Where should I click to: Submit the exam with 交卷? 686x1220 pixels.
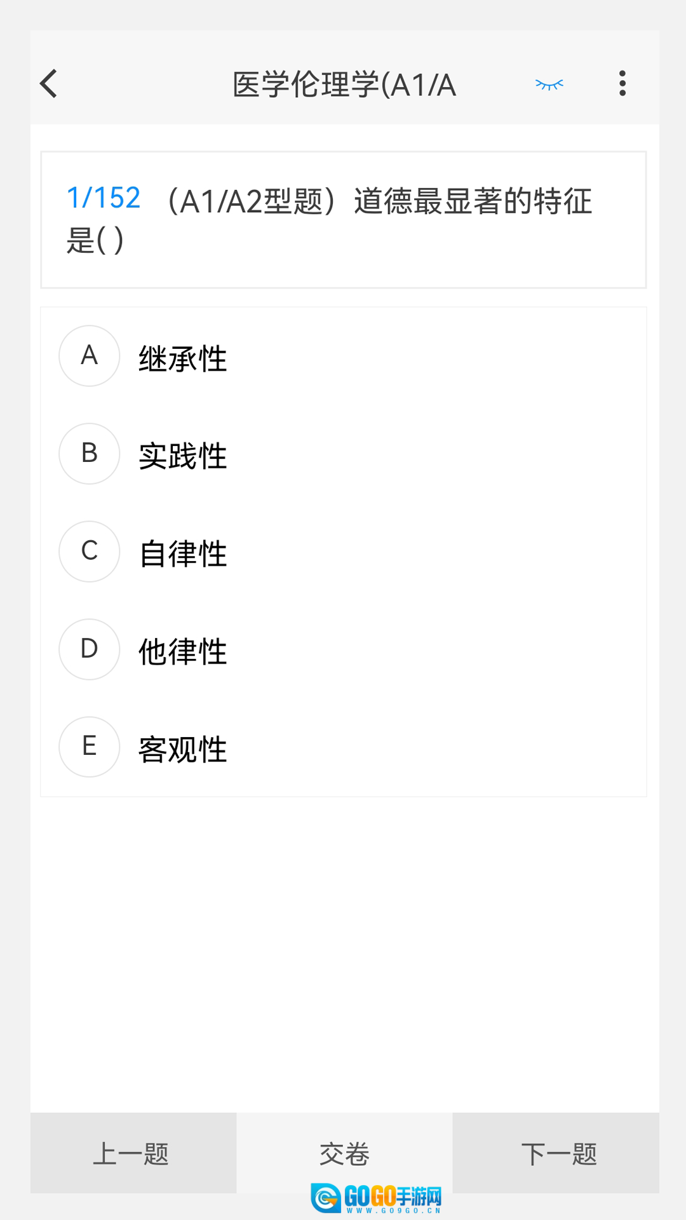(344, 1153)
